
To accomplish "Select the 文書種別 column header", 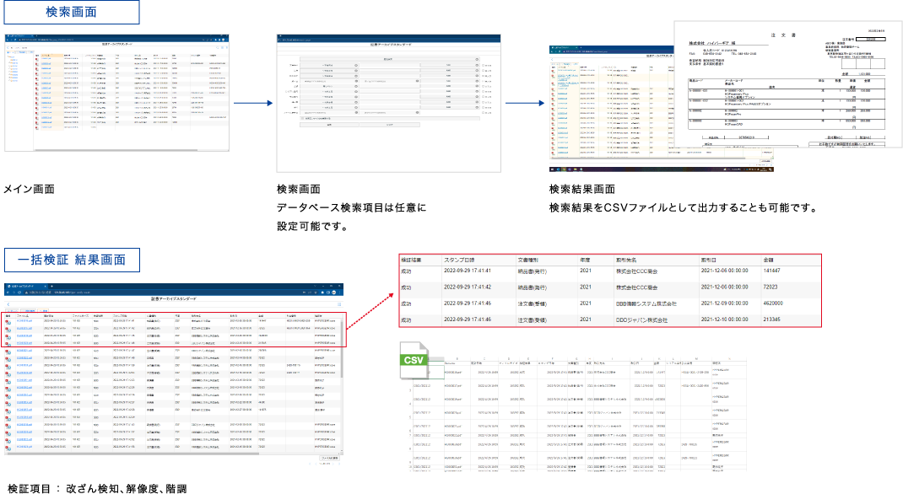I will (x=528, y=260).
